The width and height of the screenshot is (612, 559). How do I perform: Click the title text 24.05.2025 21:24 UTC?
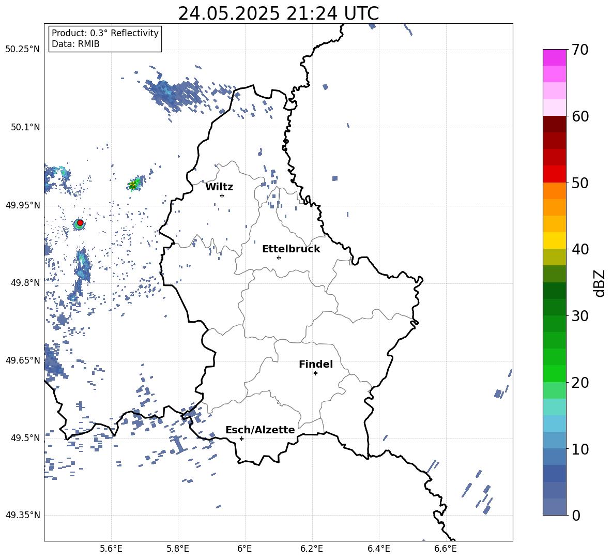coord(278,13)
